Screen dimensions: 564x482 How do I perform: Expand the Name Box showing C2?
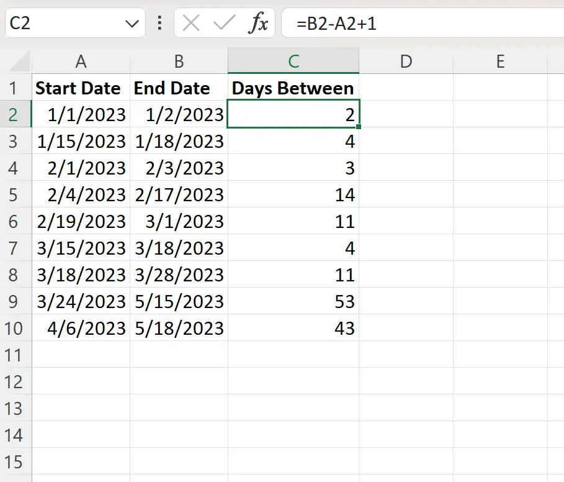(x=62, y=22)
